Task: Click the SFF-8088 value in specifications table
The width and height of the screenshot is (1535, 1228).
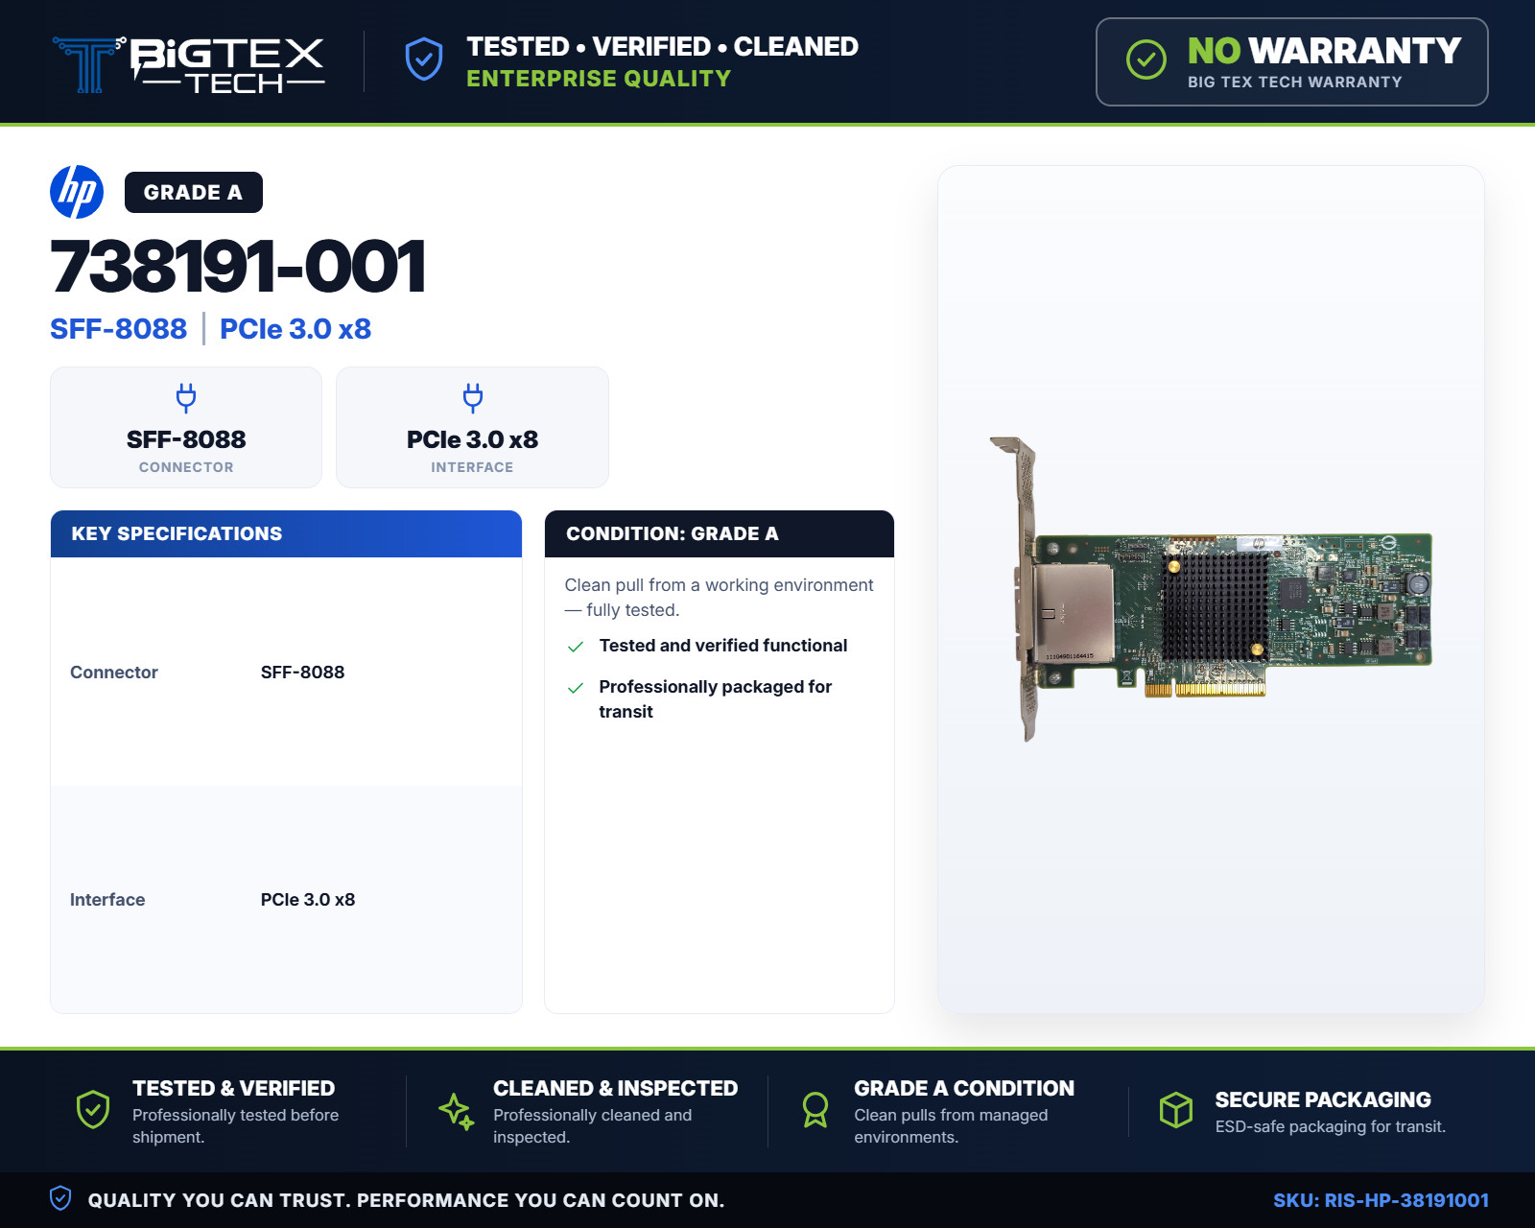Action: click(302, 673)
